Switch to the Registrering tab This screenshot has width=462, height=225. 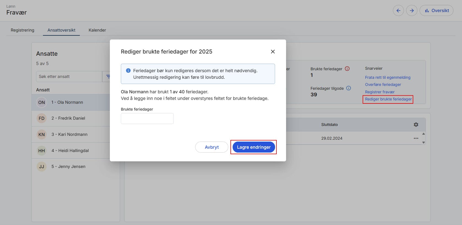point(23,30)
